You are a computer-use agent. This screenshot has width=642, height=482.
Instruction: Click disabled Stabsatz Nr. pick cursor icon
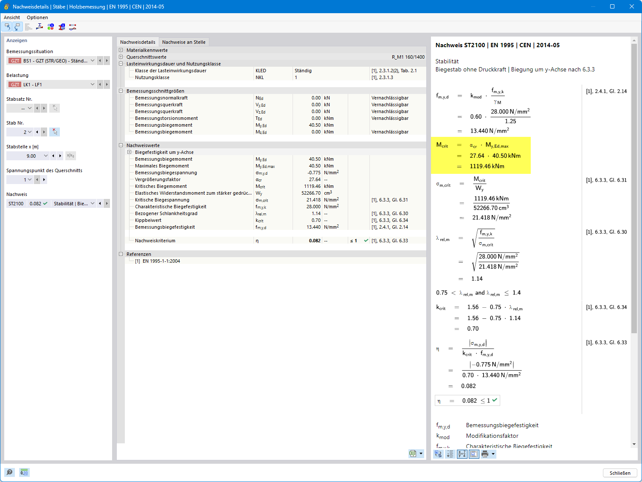tap(54, 108)
